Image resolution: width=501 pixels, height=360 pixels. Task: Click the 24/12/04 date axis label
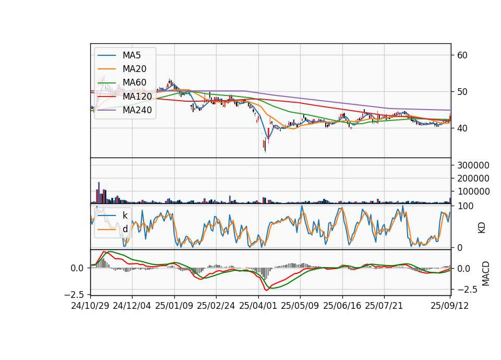[x=132, y=306]
